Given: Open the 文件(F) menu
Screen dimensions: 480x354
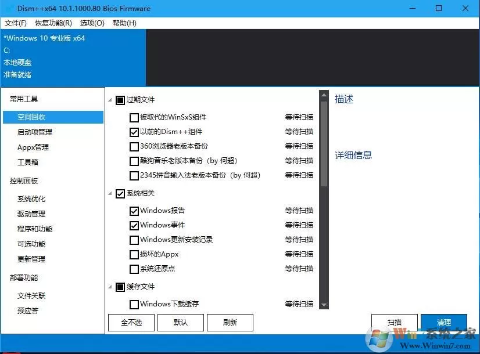Looking at the screenshot, I should tap(16, 23).
